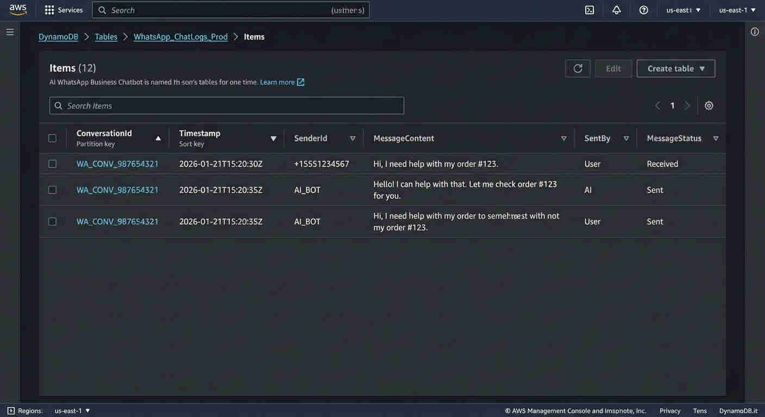Open the MessageContent column filter dropdown
The width and height of the screenshot is (765, 417).
click(x=564, y=138)
